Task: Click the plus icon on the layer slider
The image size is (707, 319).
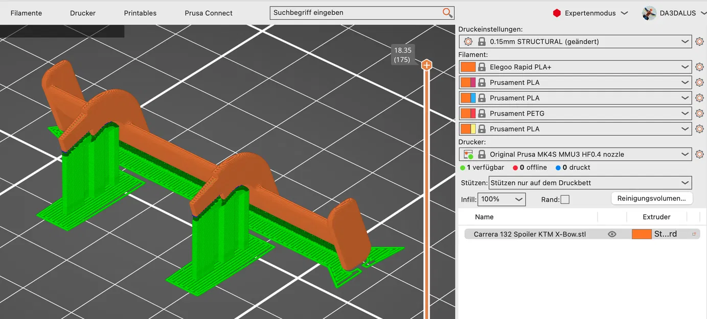Action: [426, 65]
